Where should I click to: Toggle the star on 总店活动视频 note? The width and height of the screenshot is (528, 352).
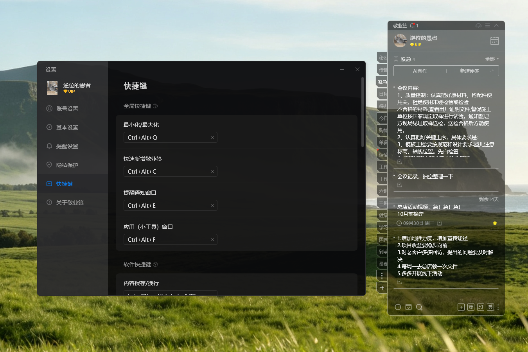point(495,223)
